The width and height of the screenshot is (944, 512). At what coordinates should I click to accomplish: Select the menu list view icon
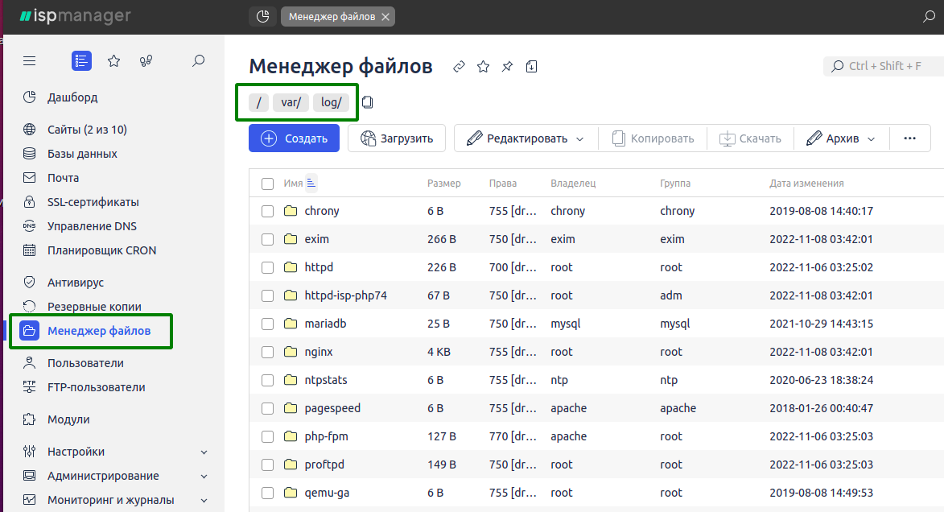click(81, 61)
